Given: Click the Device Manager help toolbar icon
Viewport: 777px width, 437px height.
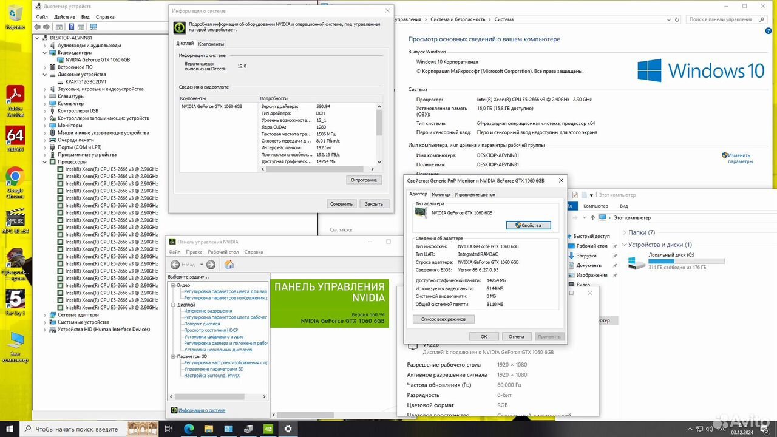Looking at the screenshot, I should tap(72, 27).
